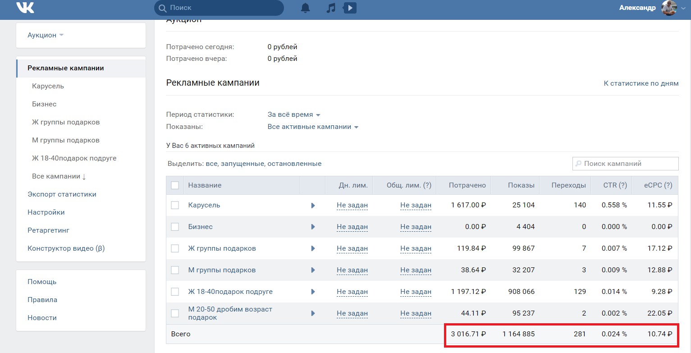The image size is (691, 353).
Task: Open the За всё время period dropdown
Action: click(x=294, y=115)
